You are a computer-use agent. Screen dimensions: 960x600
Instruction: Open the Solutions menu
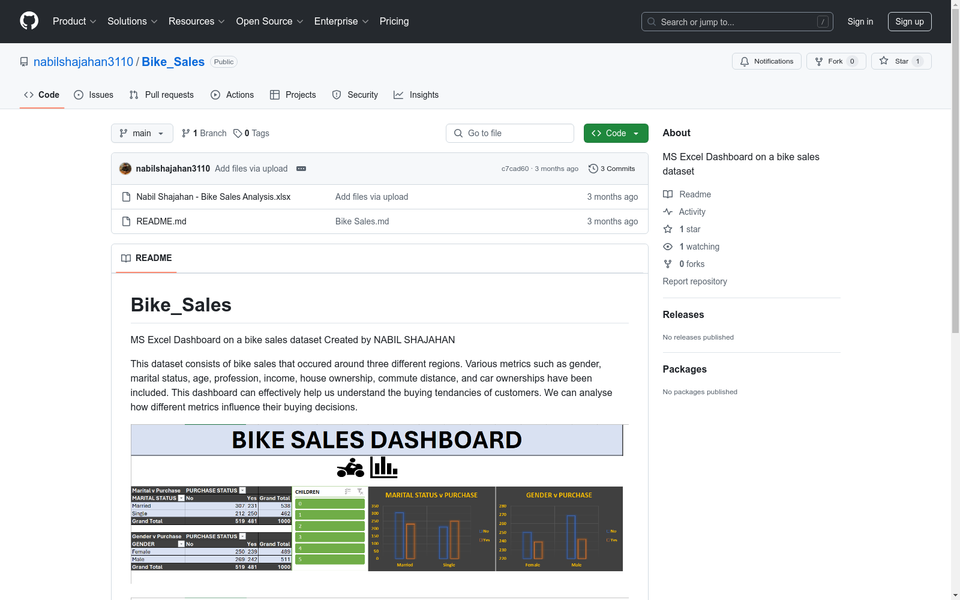point(133,22)
